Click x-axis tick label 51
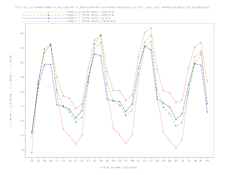The width and height of the screenshot is (226, 175). pos(138,161)
